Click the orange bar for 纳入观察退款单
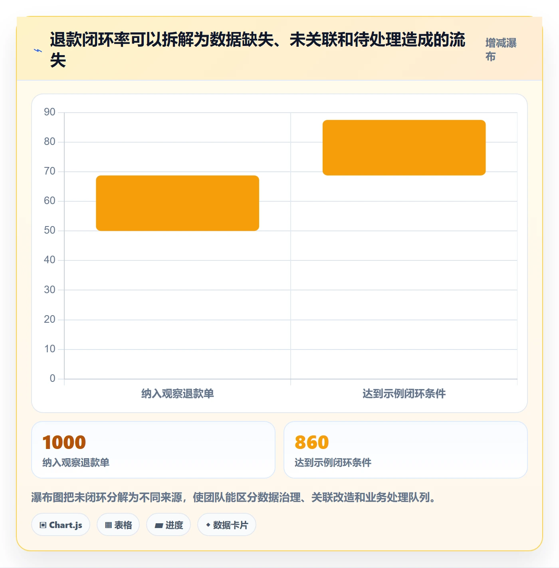Image resolution: width=559 pixels, height=568 pixels. click(x=178, y=203)
